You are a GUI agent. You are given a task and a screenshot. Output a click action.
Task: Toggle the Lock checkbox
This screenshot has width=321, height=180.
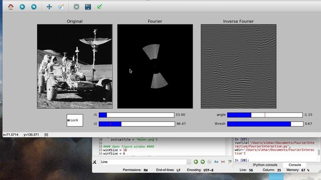(x=69, y=120)
